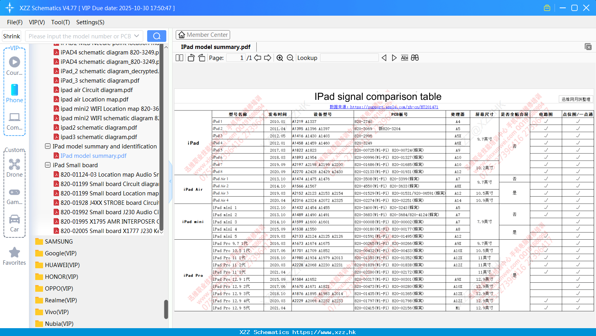Screen dimensions: 596x336
Task: Select the Phone category icon
Action: coord(14,93)
